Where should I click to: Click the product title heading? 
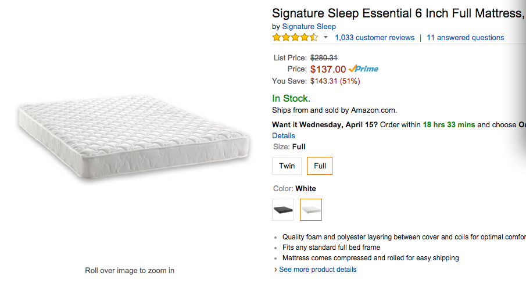point(398,12)
